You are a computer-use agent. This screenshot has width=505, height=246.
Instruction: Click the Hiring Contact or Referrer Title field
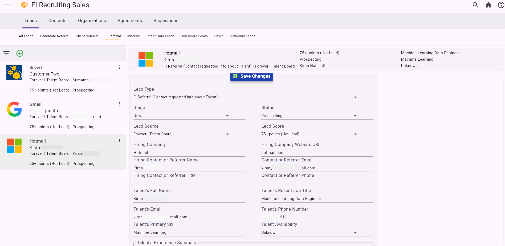(189, 184)
